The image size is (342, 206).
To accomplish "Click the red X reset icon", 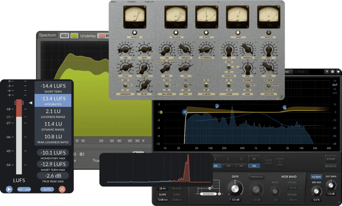I will click(62, 189).
